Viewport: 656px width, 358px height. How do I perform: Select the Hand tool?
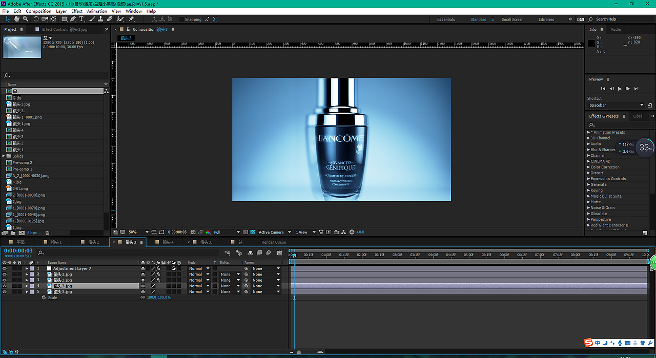[17, 19]
